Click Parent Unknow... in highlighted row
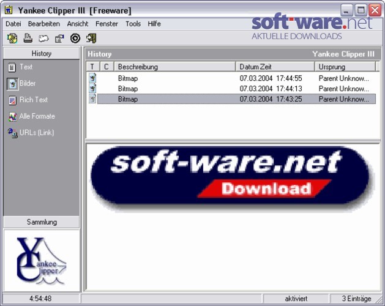The width and height of the screenshot is (385, 306). [344, 99]
